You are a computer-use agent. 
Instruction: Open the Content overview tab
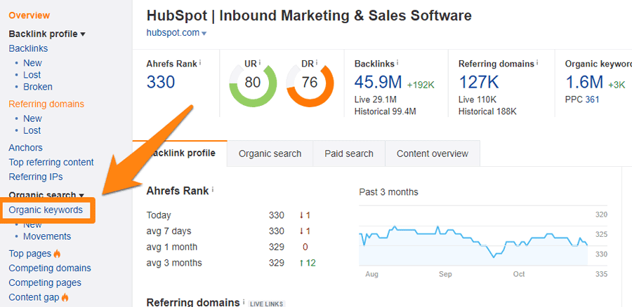(432, 153)
